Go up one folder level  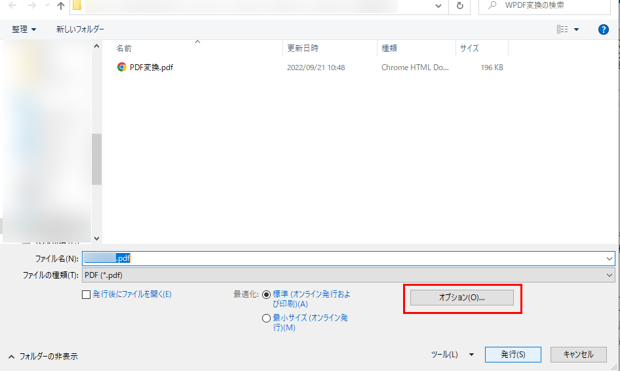(x=60, y=5)
